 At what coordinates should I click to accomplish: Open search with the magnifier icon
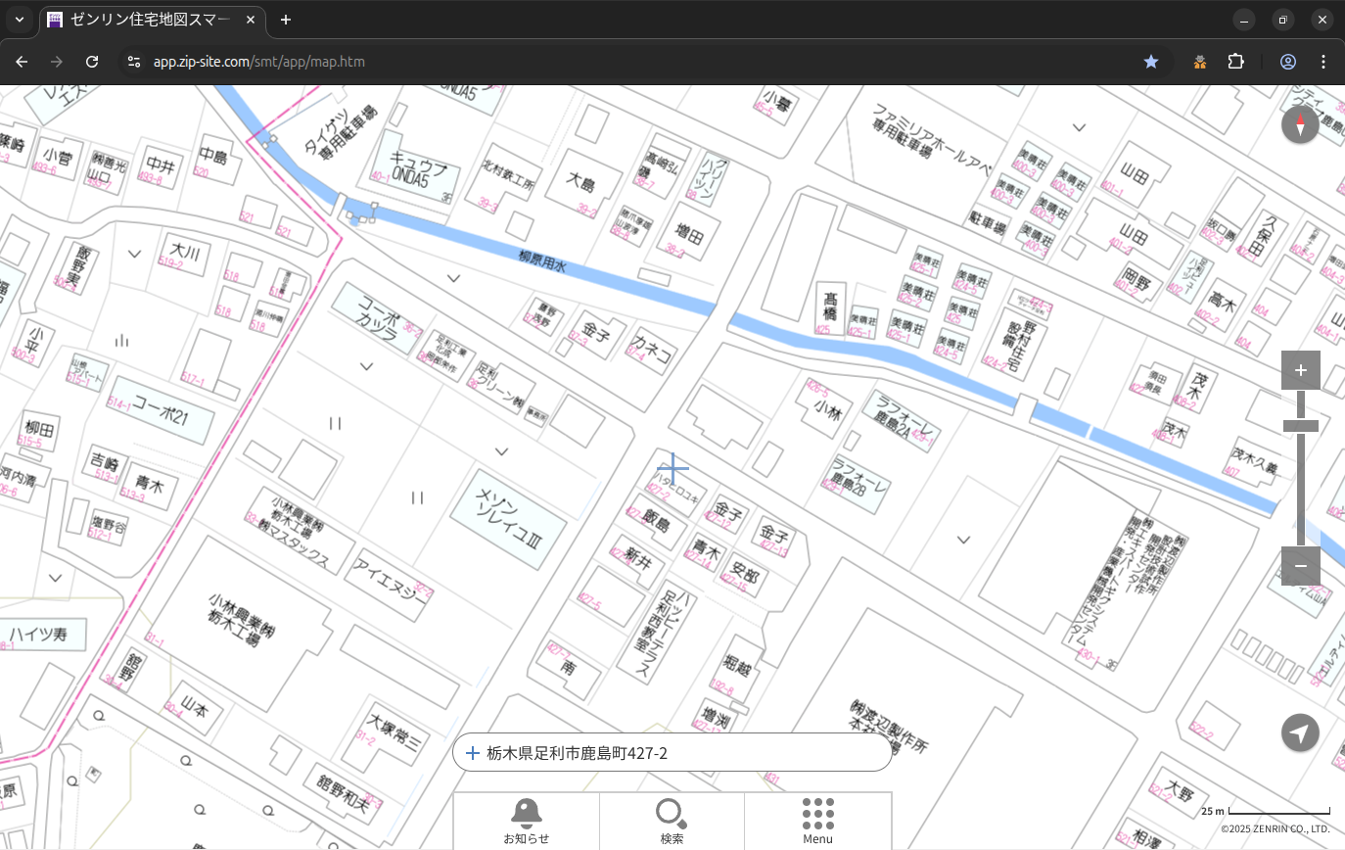(x=672, y=820)
